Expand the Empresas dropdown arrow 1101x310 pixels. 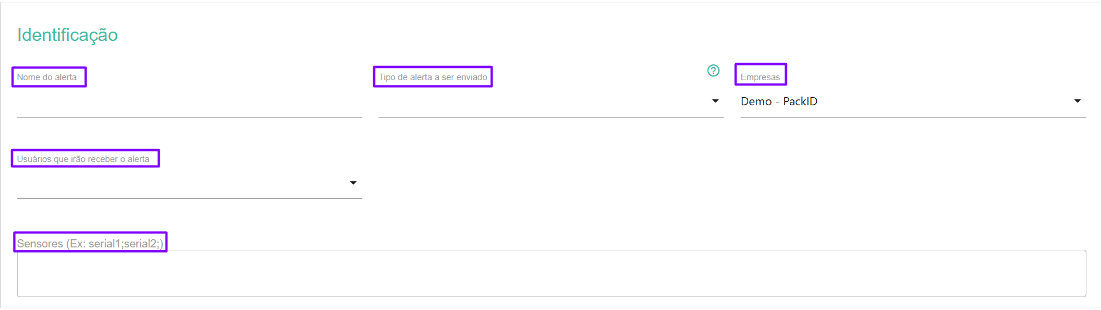[x=1077, y=101]
